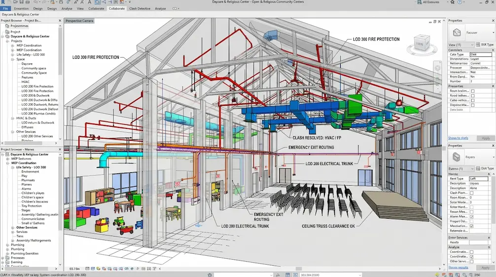Toggle the Clash Plam checkbox
Image resolution: width=496 pixels, height=277 pixels.
[472, 193]
